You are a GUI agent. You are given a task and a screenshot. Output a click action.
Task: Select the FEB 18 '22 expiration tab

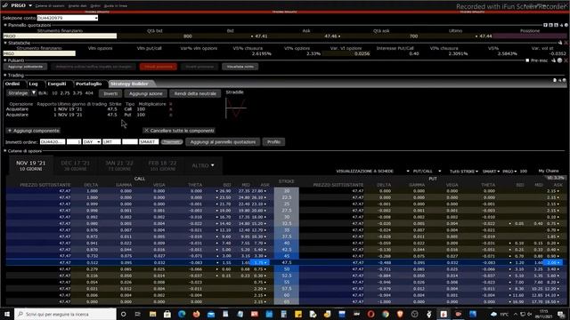[x=162, y=165]
